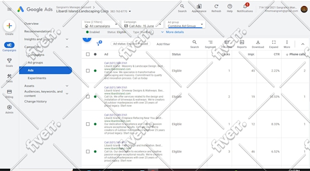
Task: Open the Pool Design ad headline link
Action: click(116, 142)
